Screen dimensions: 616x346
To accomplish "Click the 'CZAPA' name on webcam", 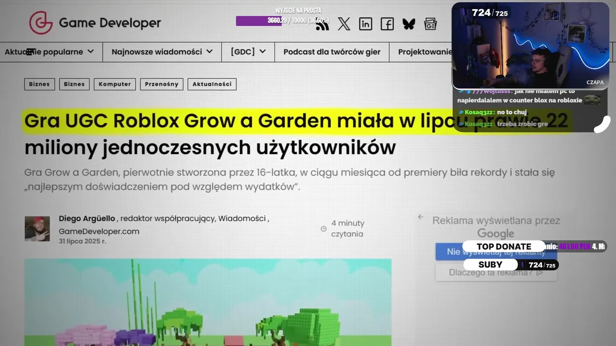I will [x=595, y=82].
